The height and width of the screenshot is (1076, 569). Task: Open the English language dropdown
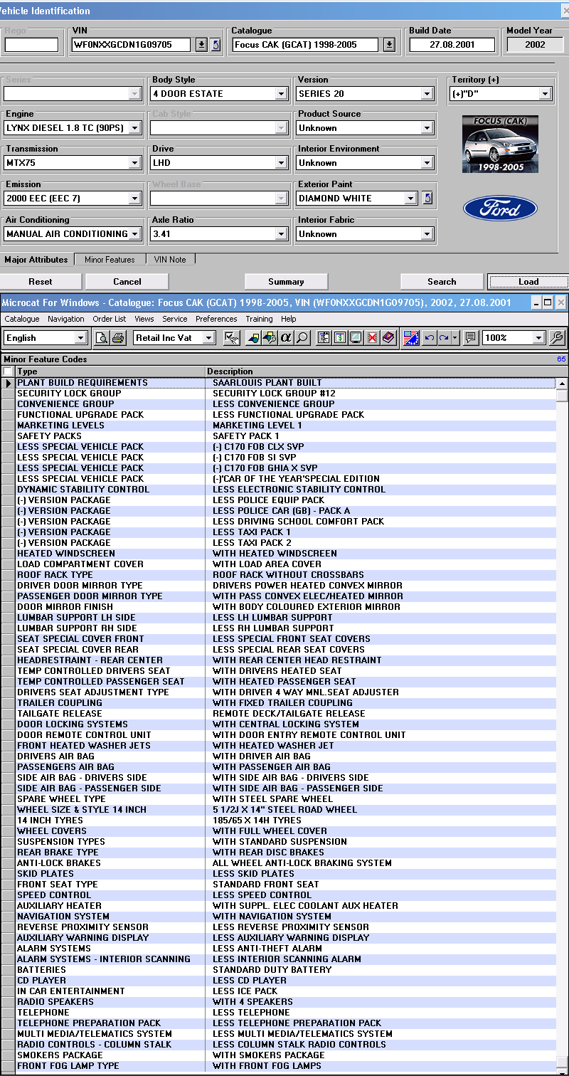(80, 338)
